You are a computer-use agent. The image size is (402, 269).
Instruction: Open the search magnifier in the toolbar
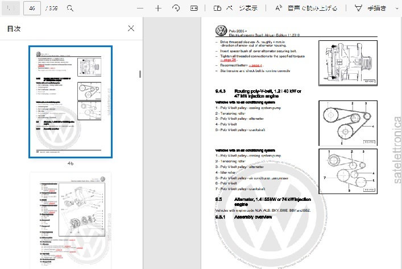(70, 8)
